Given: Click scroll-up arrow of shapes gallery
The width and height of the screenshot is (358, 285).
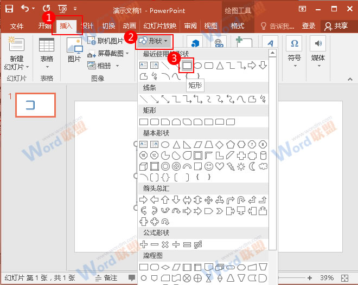Looking at the screenshot, I should pos(272,53).
